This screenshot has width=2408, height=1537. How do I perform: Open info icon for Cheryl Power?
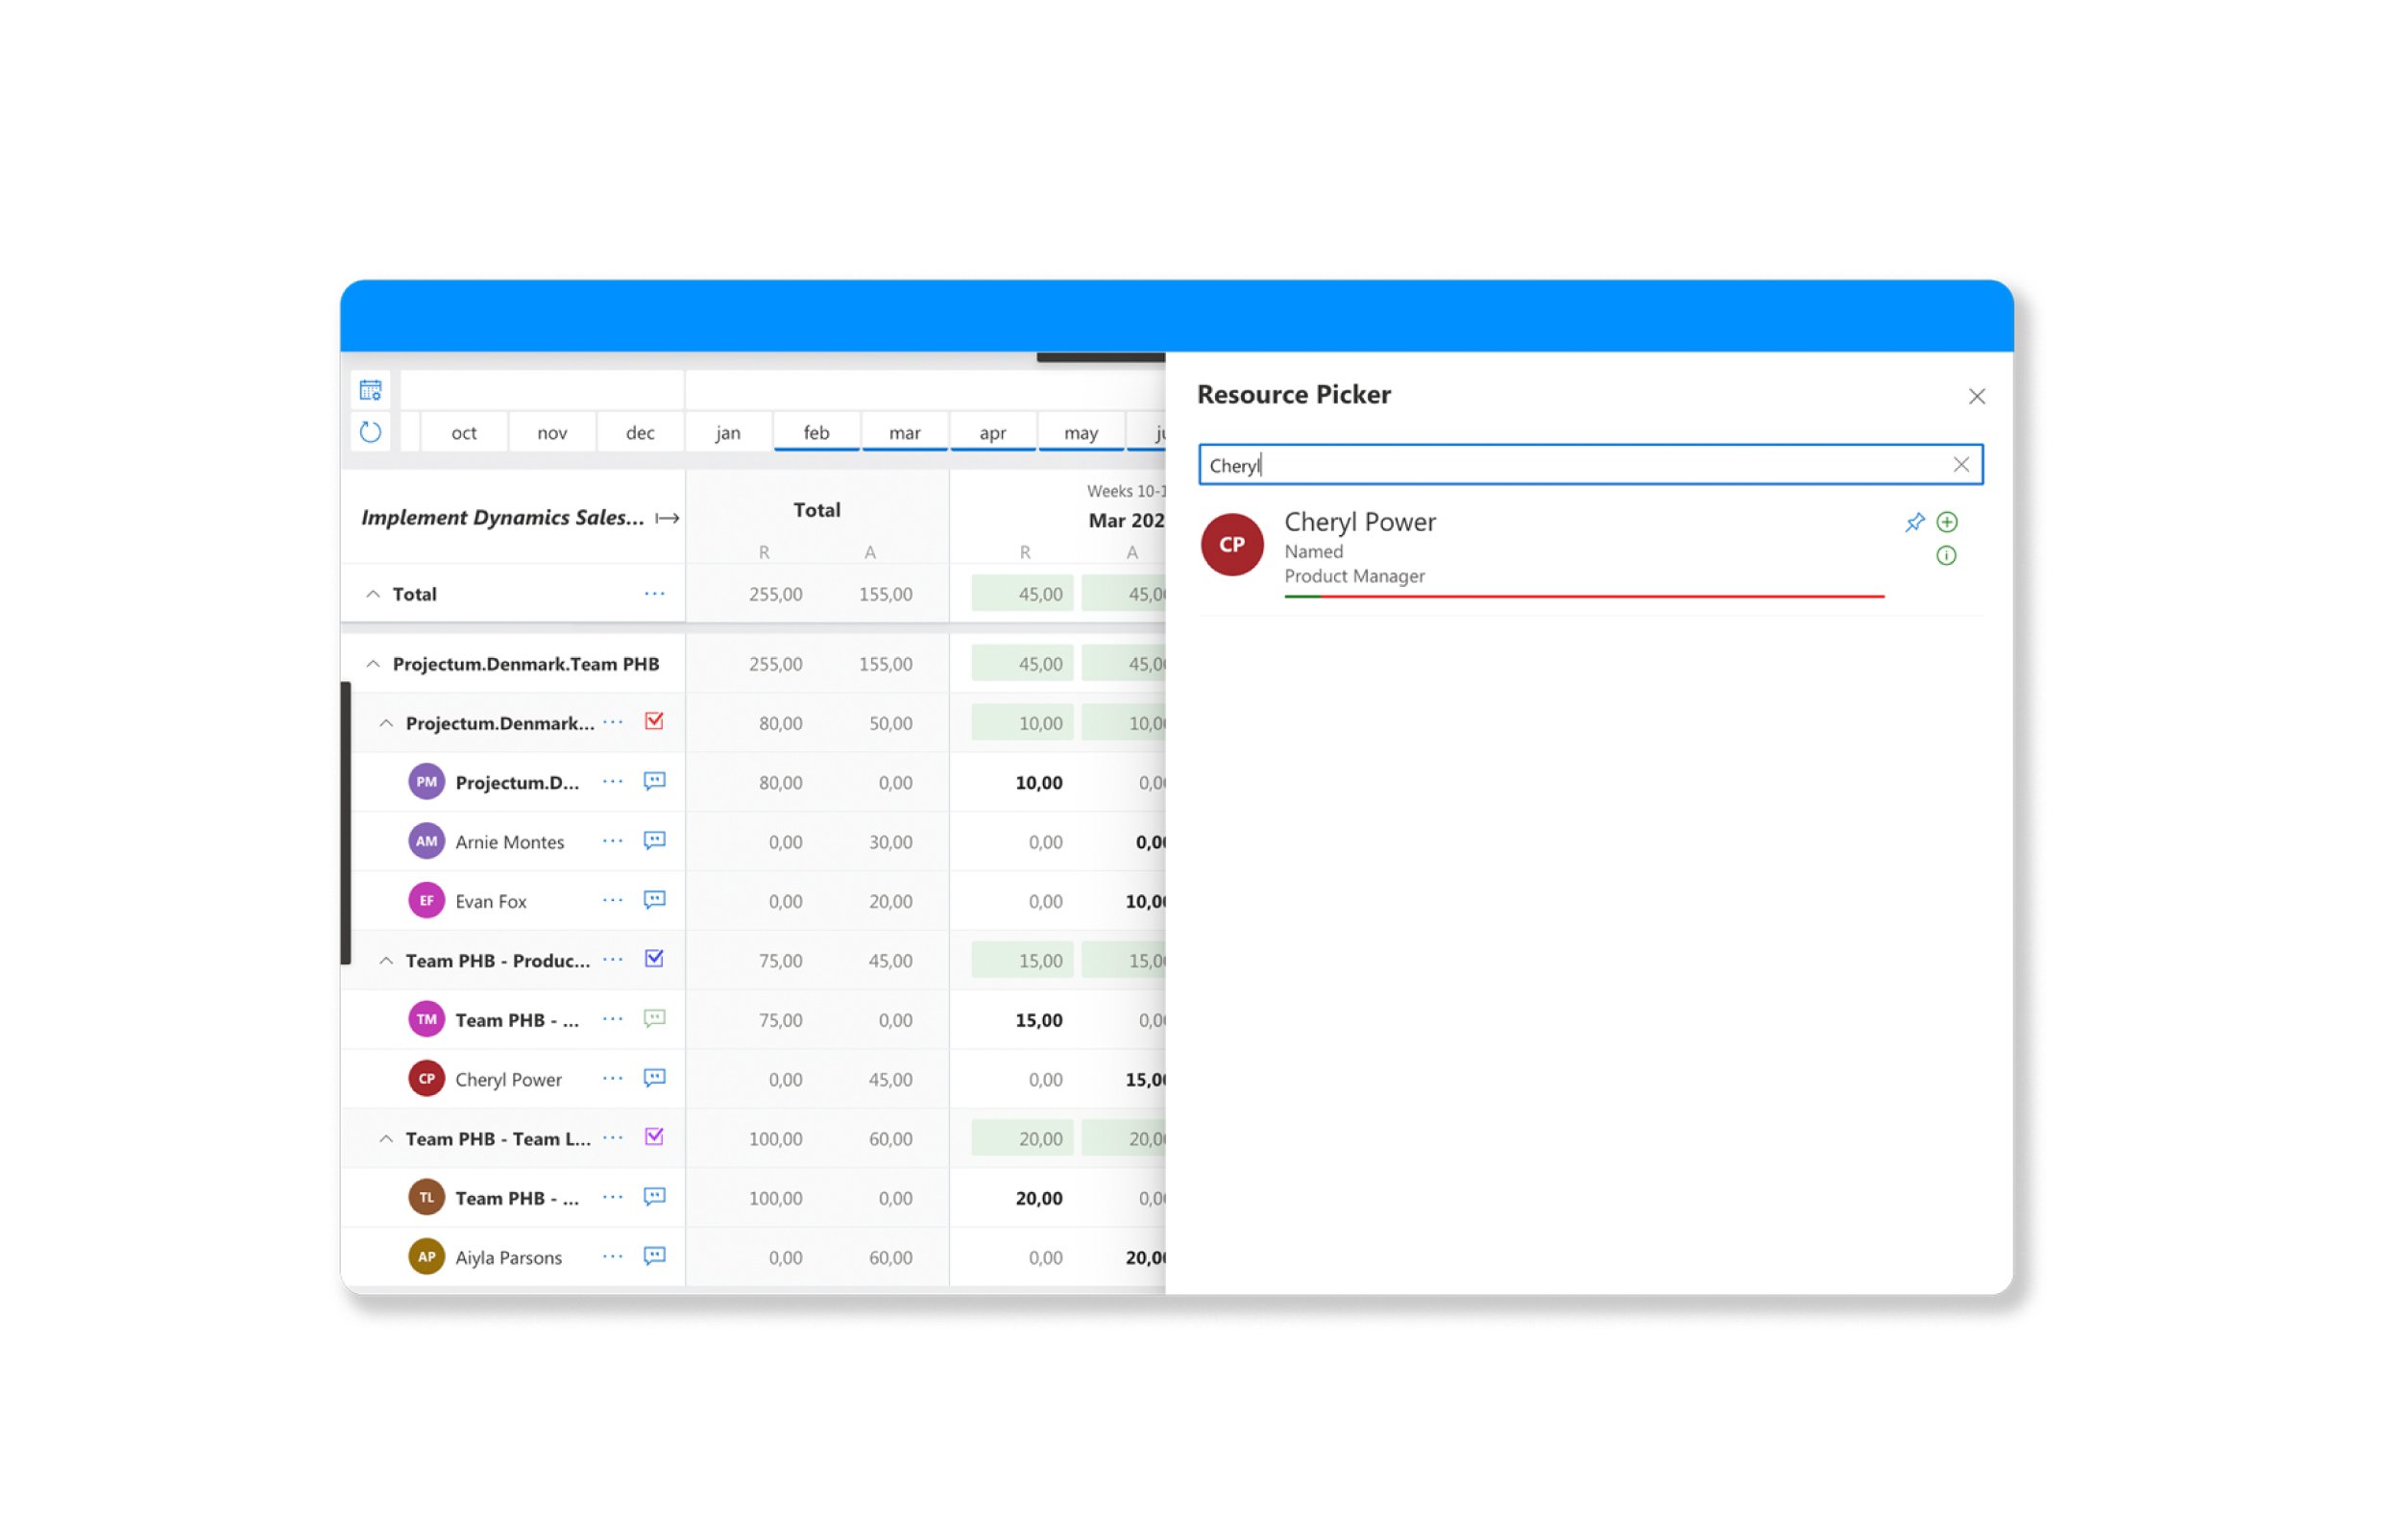tap(1946, 555)
